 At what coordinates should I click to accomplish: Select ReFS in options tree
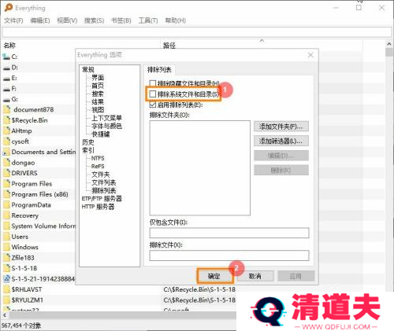98,167
